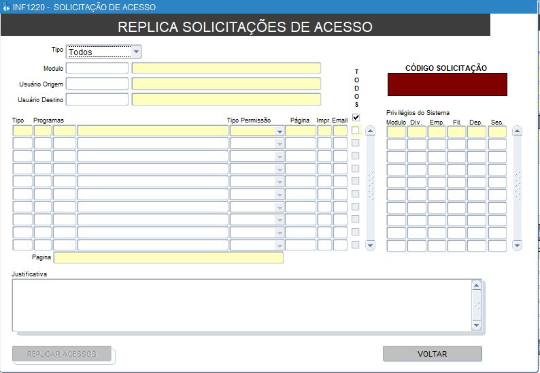This screenshot has height=373, width=540.
Task: Click first row Fil. cell in privileges grid
Action: (x=456, y=131)
